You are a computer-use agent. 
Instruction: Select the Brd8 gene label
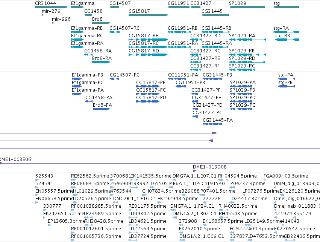coord(97,19)
